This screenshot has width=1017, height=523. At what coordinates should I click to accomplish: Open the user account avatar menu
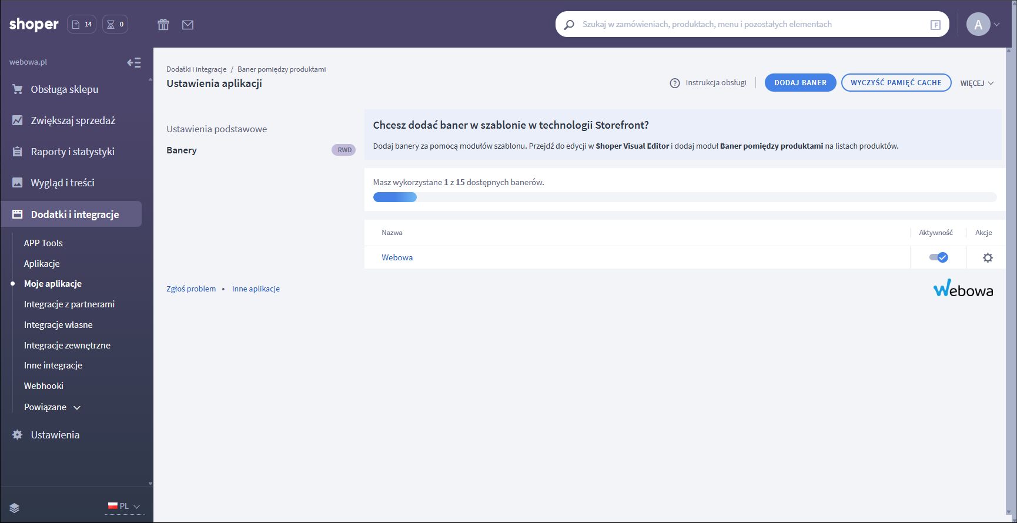pyautogui.click(x=983, y=24)
